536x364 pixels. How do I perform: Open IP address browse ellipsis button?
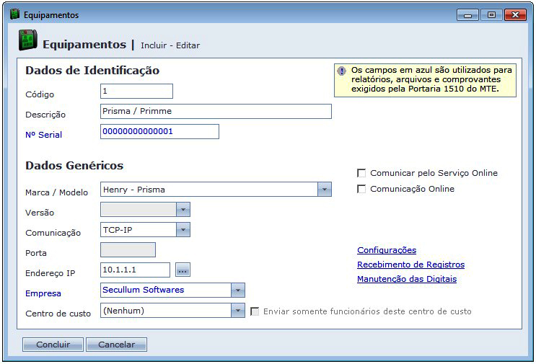coord(183,270)
